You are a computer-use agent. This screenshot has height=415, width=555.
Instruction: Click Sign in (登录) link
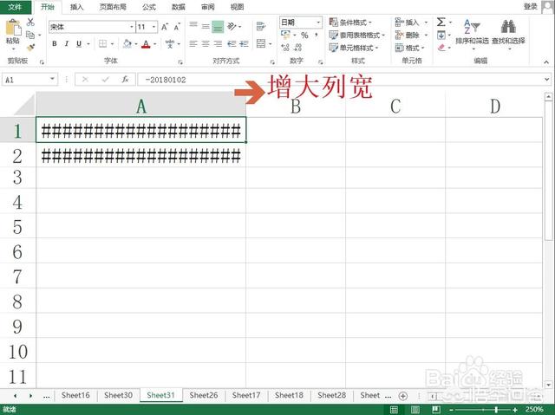[x=531, y=6]
